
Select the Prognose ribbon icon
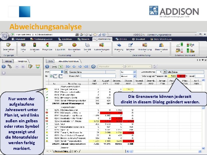pos(47,45)
